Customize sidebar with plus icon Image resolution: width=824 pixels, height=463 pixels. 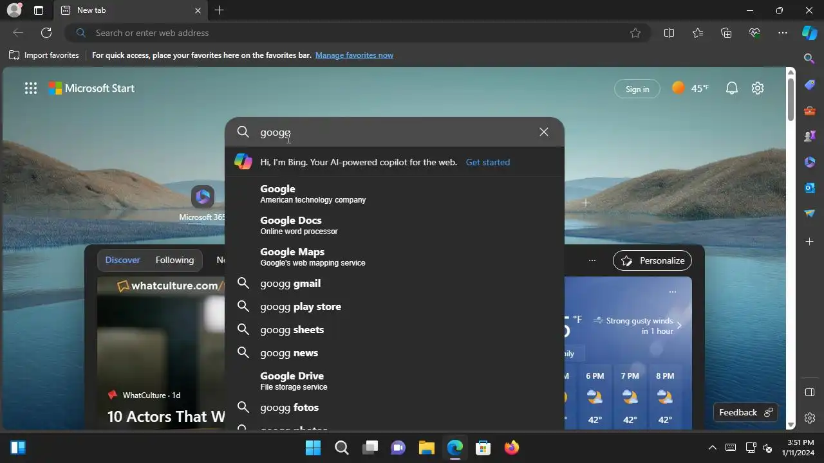coord(810,241)
